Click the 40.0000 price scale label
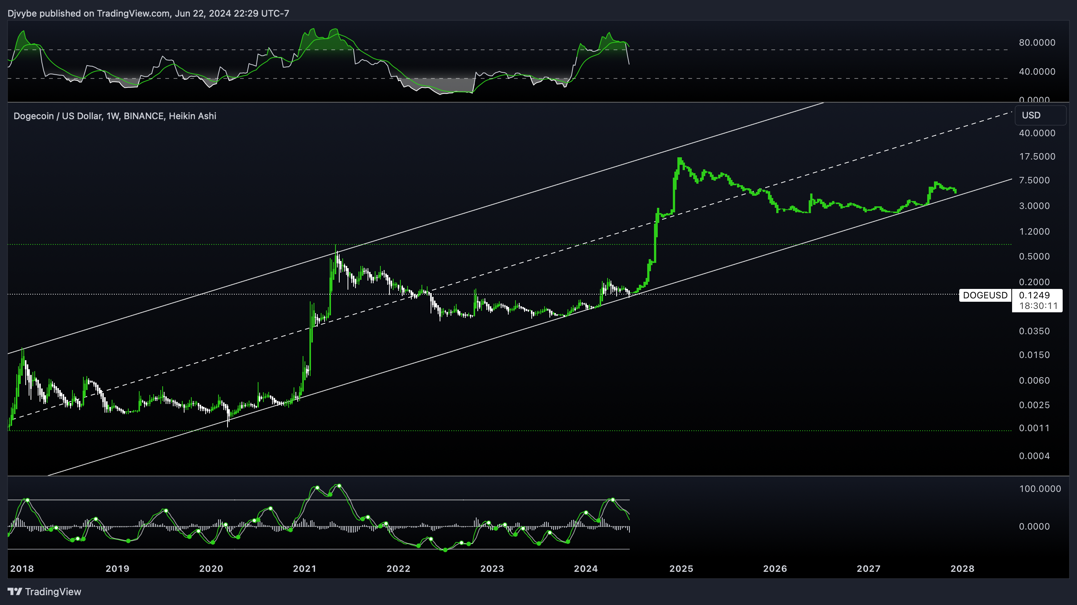1077x605 pixels. [x=1037, y=133]
